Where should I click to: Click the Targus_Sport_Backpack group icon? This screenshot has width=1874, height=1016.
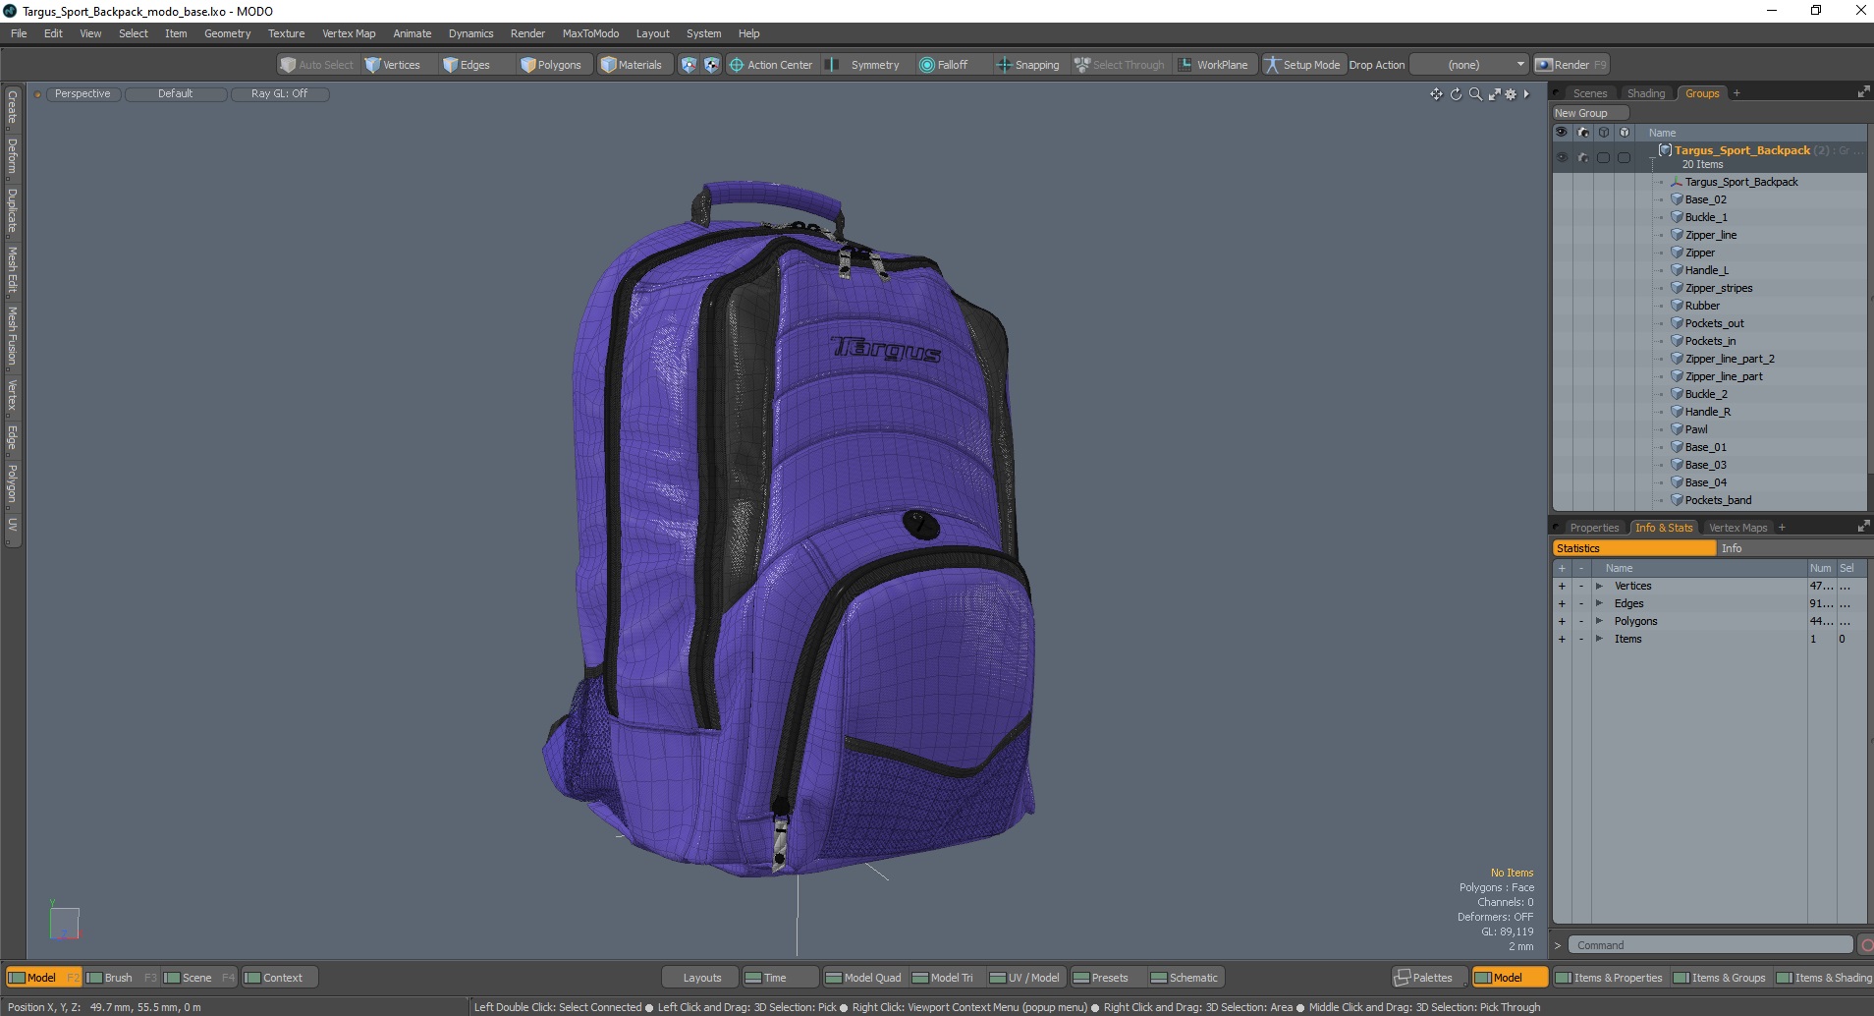point(1665,150)
